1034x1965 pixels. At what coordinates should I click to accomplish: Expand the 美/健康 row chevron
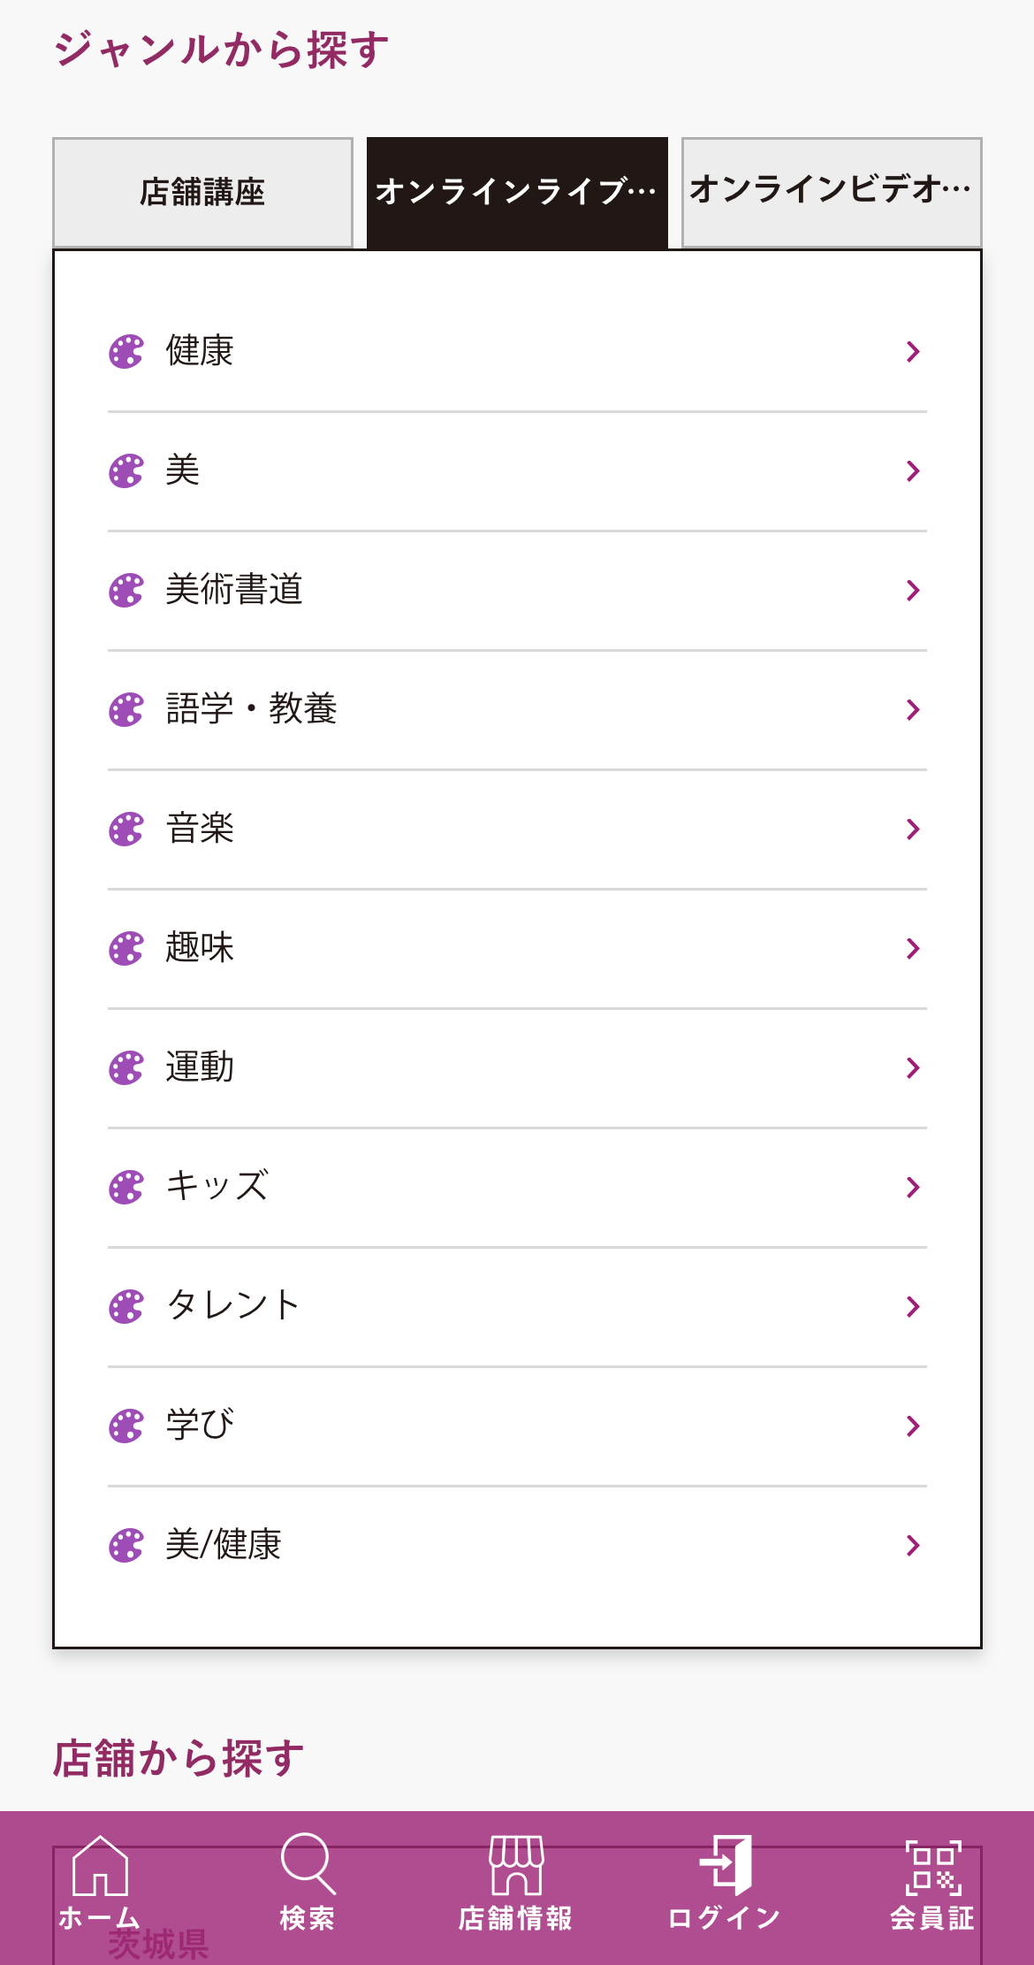pos(913,1545)
